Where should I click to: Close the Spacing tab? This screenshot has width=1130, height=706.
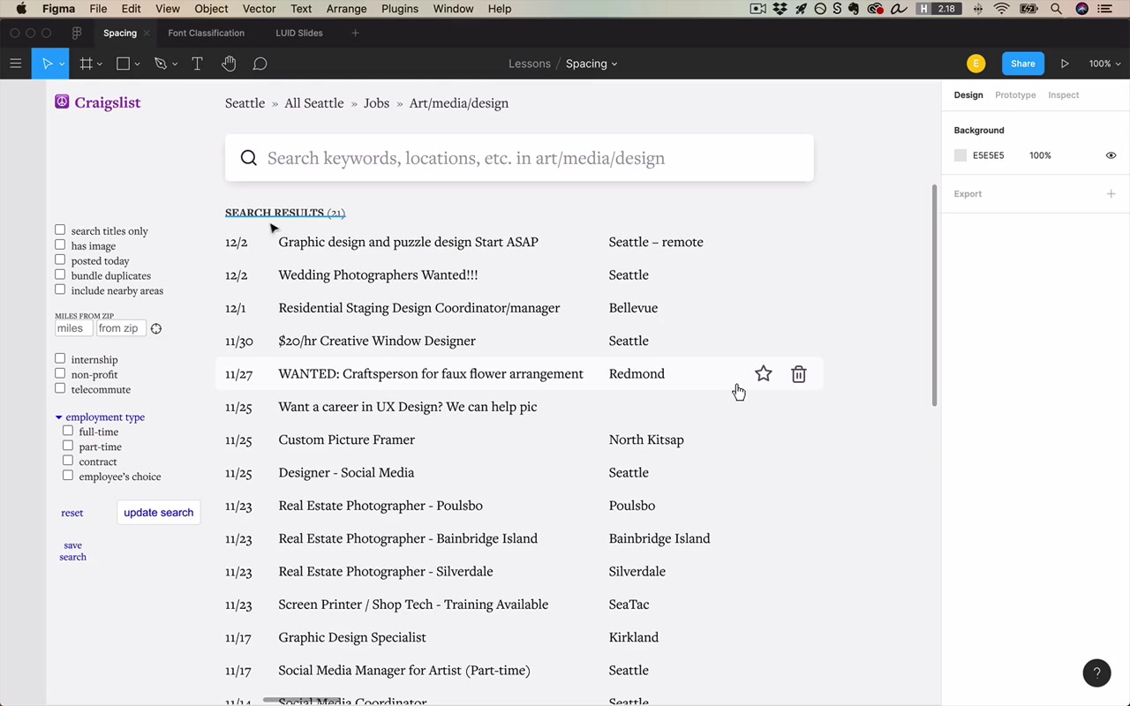pos(147,33)
